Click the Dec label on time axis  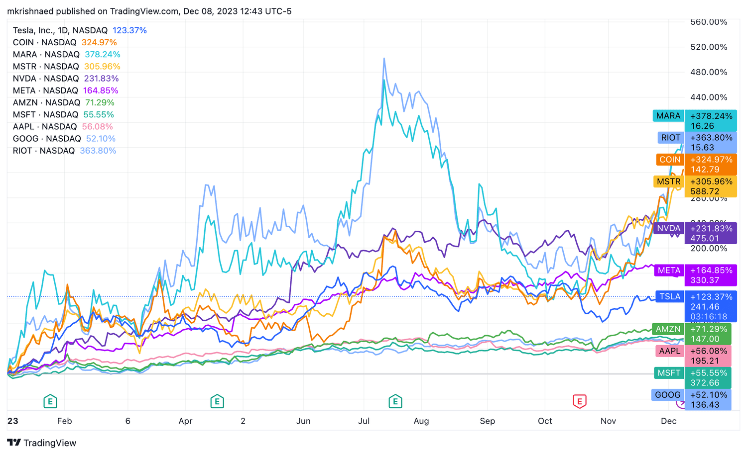668,421
